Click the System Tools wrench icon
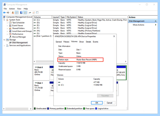The width and height of the screenshot is (160, 116). coord(7,20)
